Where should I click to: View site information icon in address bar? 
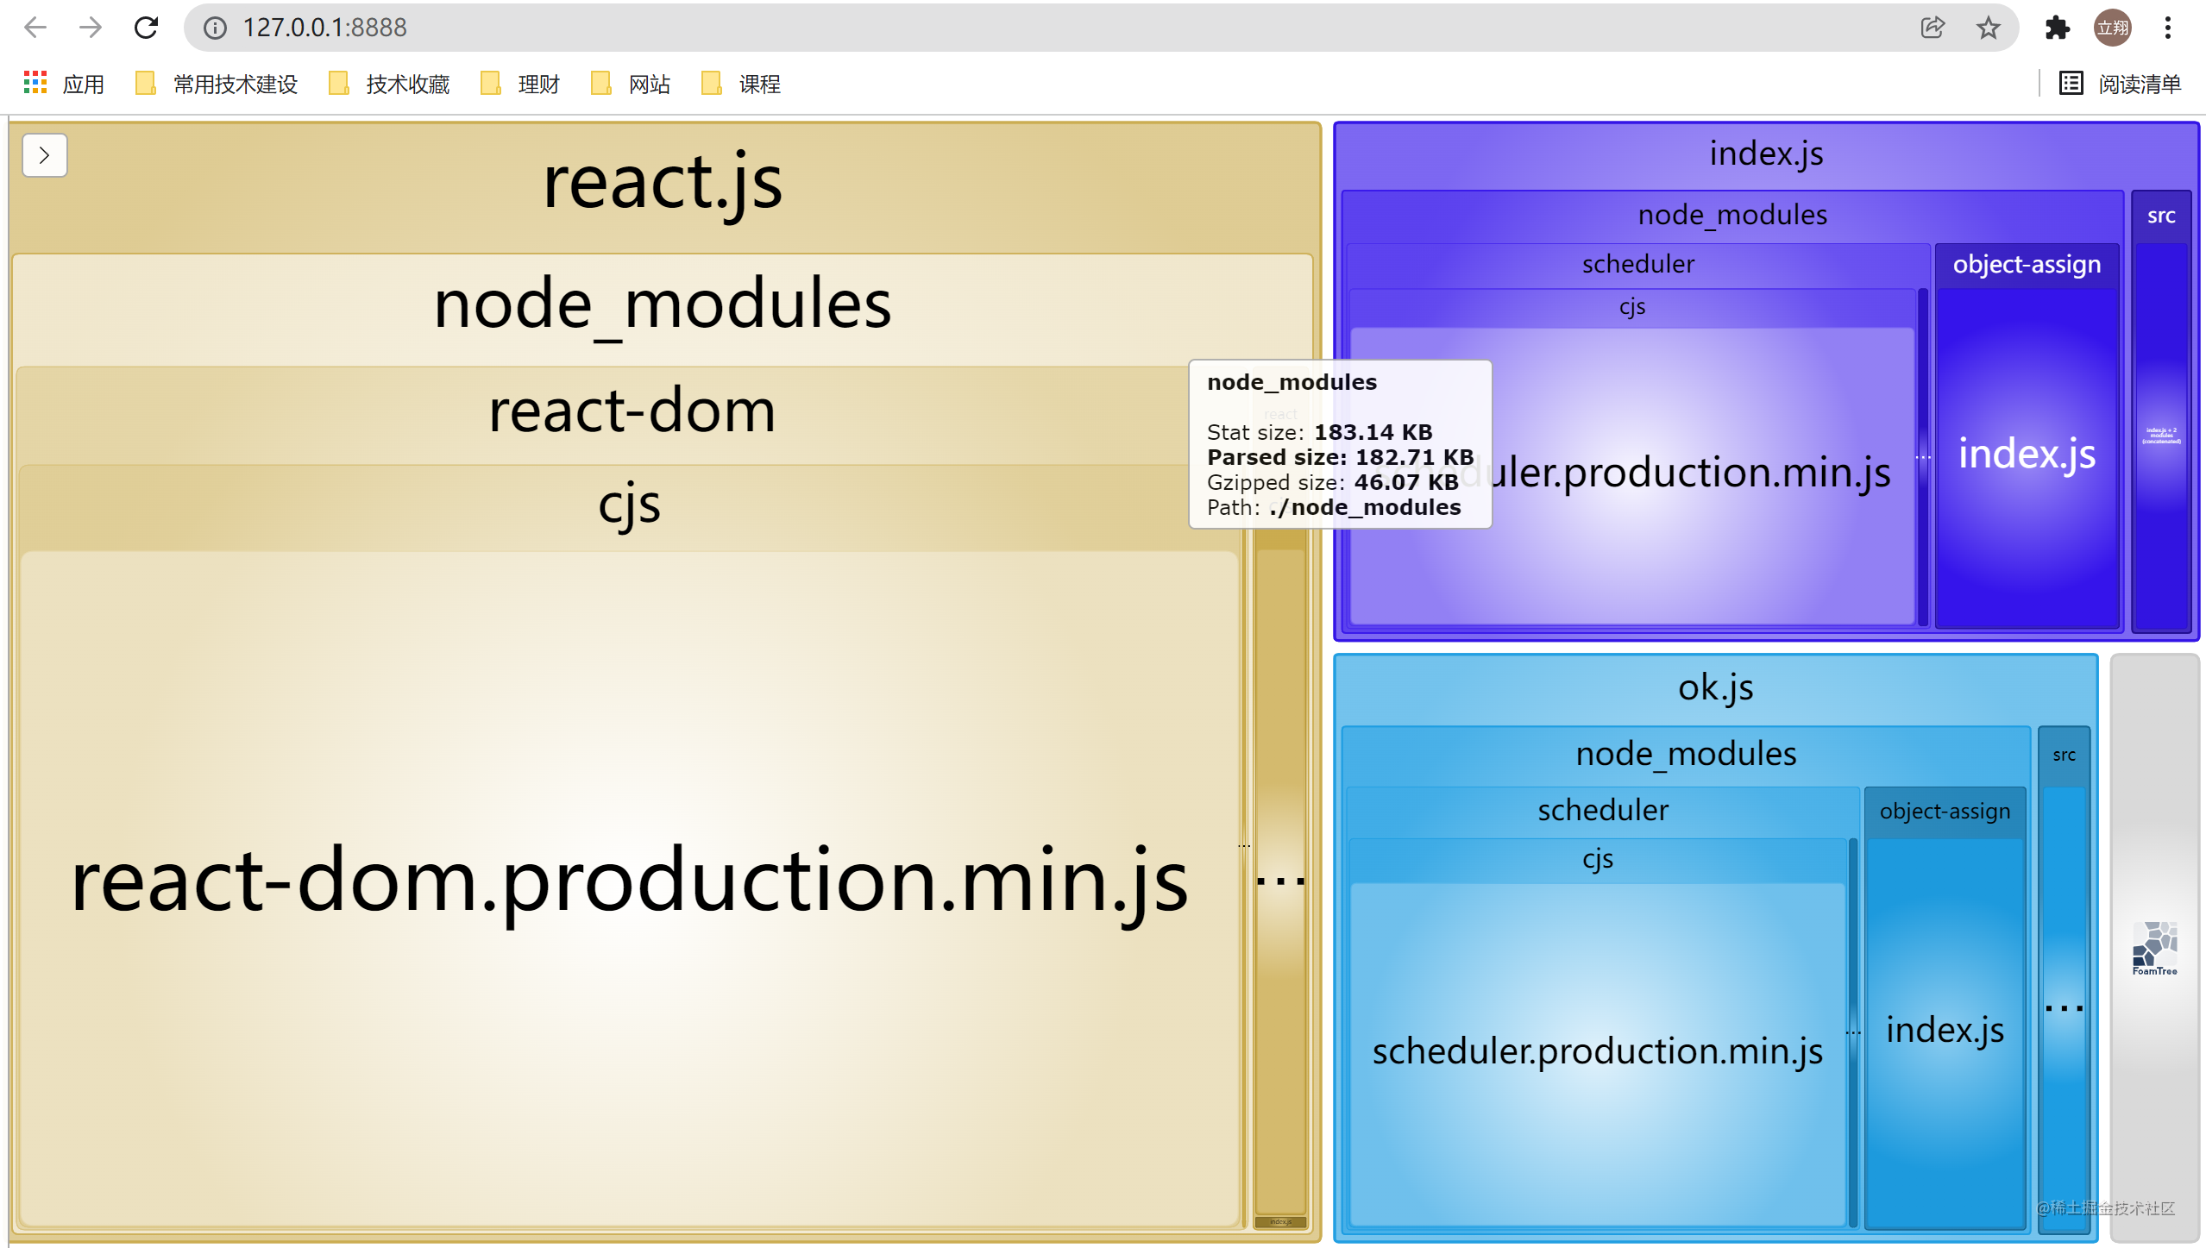215,28
